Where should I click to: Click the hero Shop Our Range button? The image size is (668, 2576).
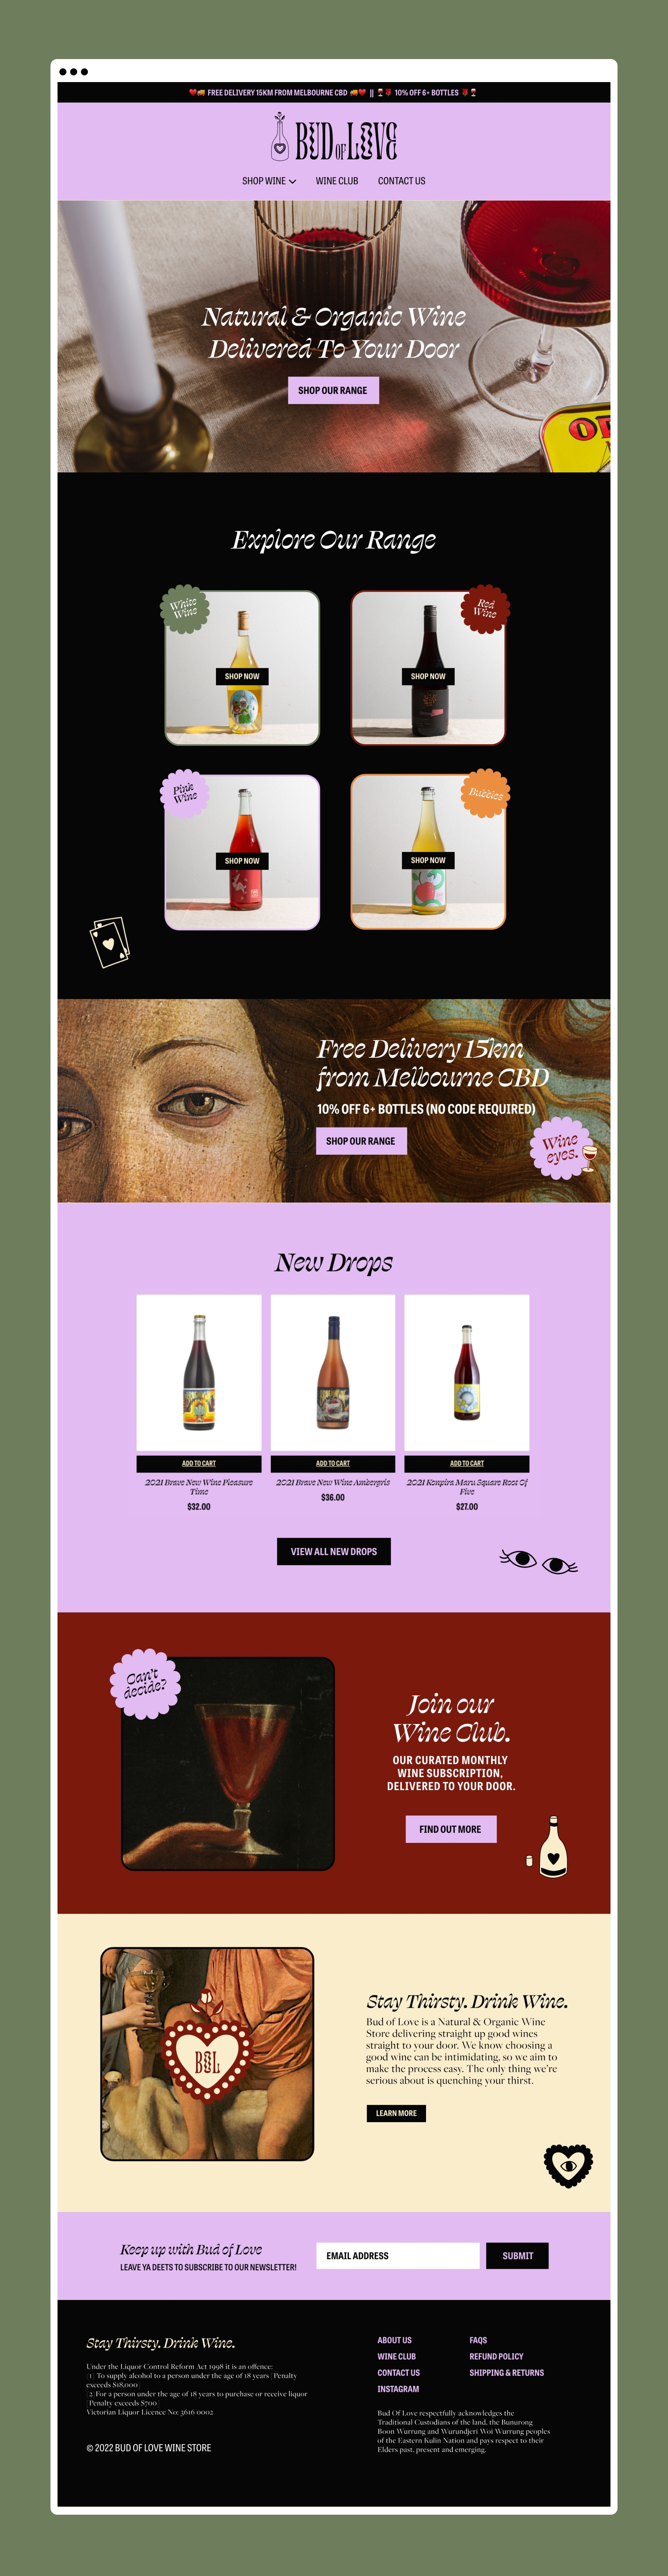pos(333,390)
